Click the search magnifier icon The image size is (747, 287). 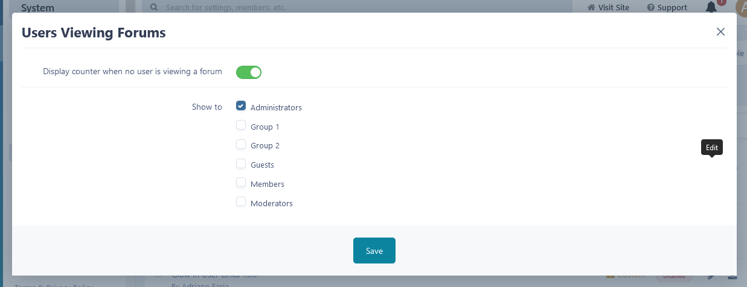(x=154, y=8)
